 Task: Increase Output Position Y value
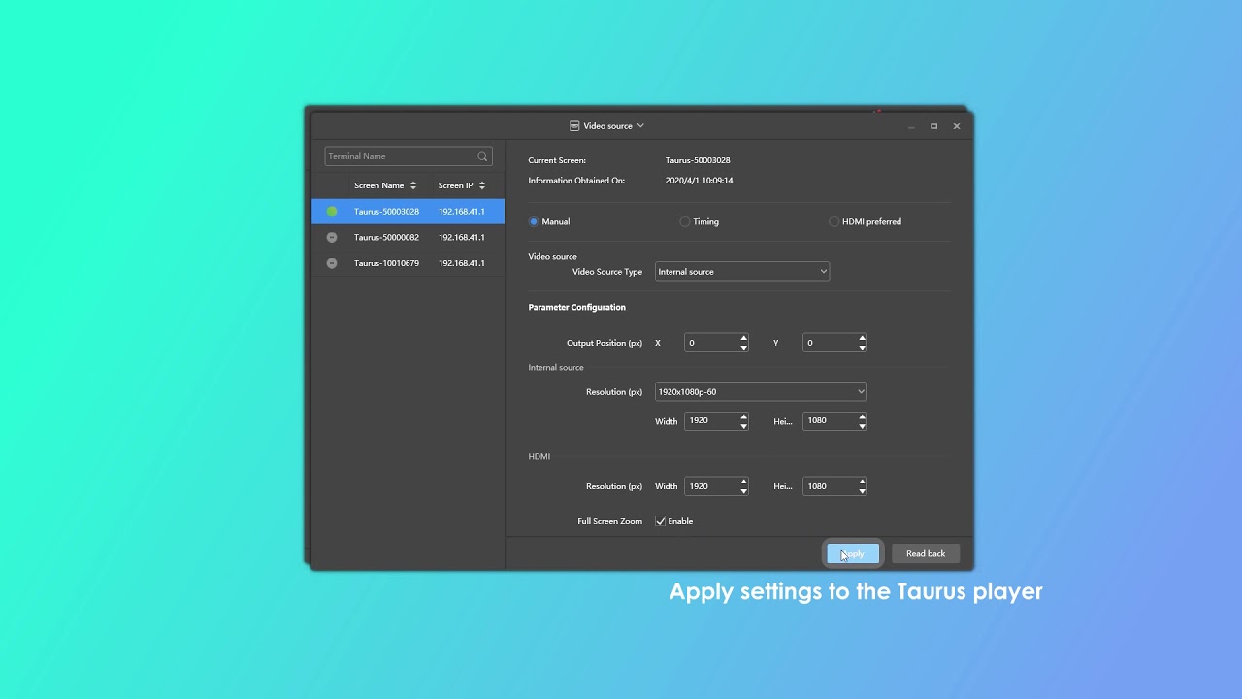862,339
